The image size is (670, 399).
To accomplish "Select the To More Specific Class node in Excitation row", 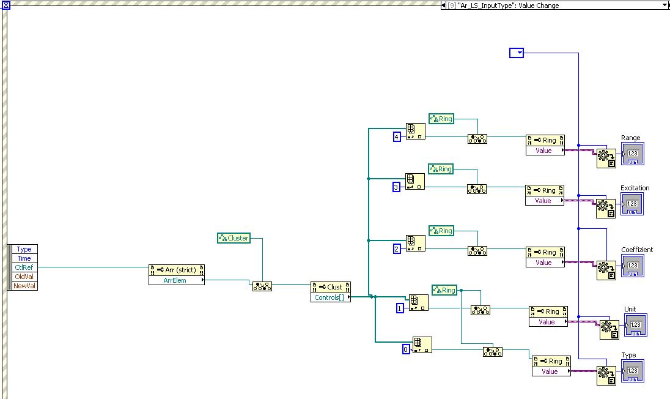I will click(x=476, y=189).
